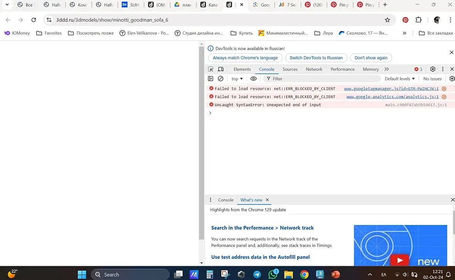
Task: Clear the console
Action: [221, 78]
